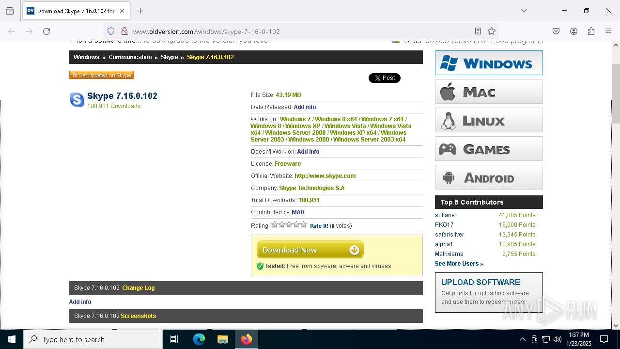This screenshot has height=349, width=620.
Task: Click Add info next to Doesn't Work on
Action: click(308, 152)
